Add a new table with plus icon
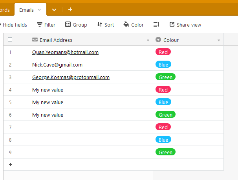Screen dimensions: 238x180 [70, 9]
